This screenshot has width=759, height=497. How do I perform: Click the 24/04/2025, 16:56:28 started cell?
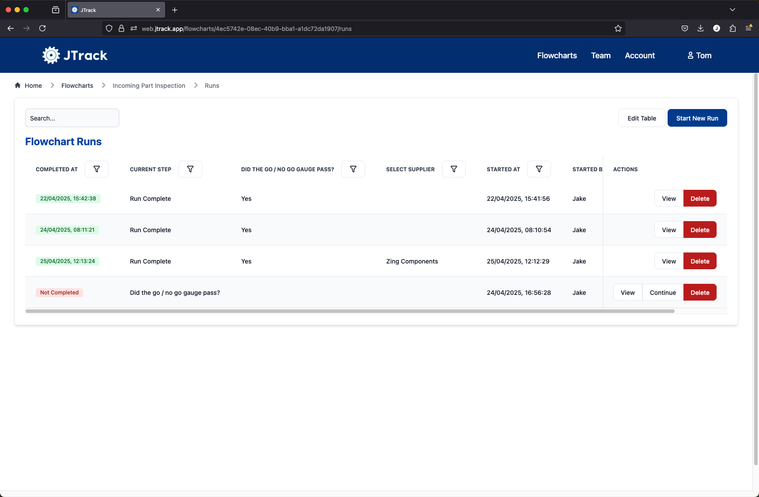point(518,293)
